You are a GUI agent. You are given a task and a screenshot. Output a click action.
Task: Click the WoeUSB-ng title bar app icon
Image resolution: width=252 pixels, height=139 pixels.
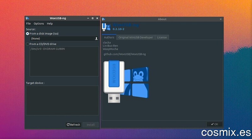[27, 18]
